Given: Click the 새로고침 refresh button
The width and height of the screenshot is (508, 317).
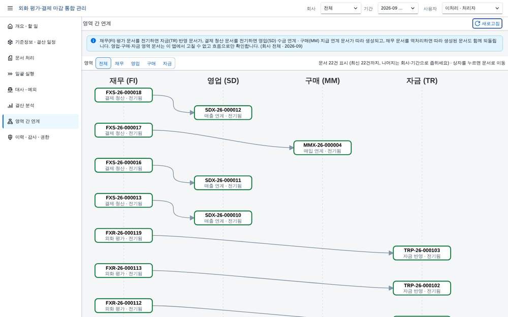Looking at the screenshot, I should coord(487,24).
